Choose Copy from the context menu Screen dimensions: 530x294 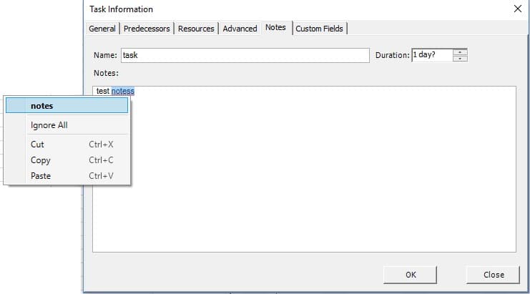67,160
